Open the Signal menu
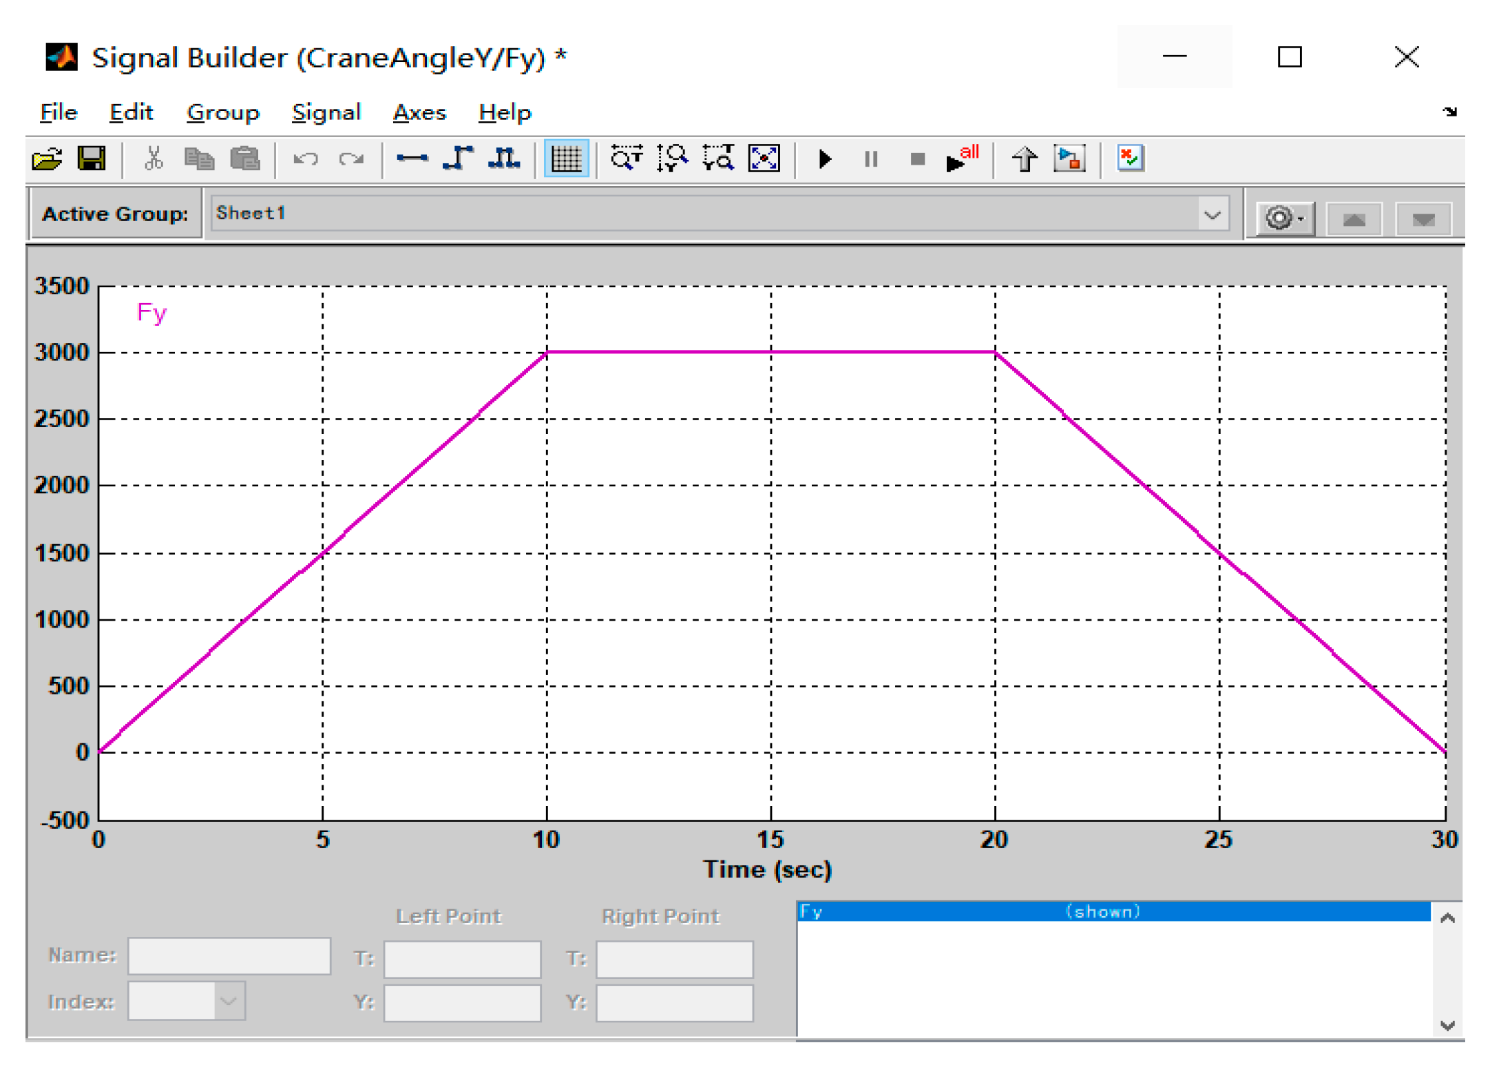This screenshot has width=1490, height=1065. 326,112
